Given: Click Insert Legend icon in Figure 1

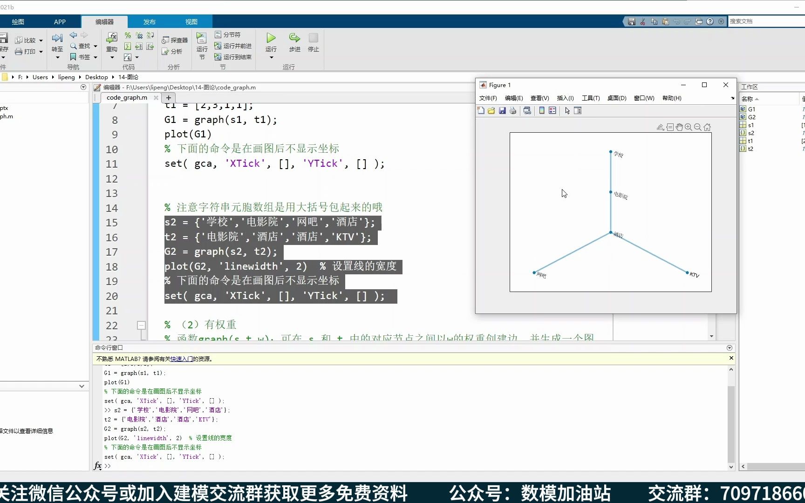Looking at the screenshot, I should 553,110.
